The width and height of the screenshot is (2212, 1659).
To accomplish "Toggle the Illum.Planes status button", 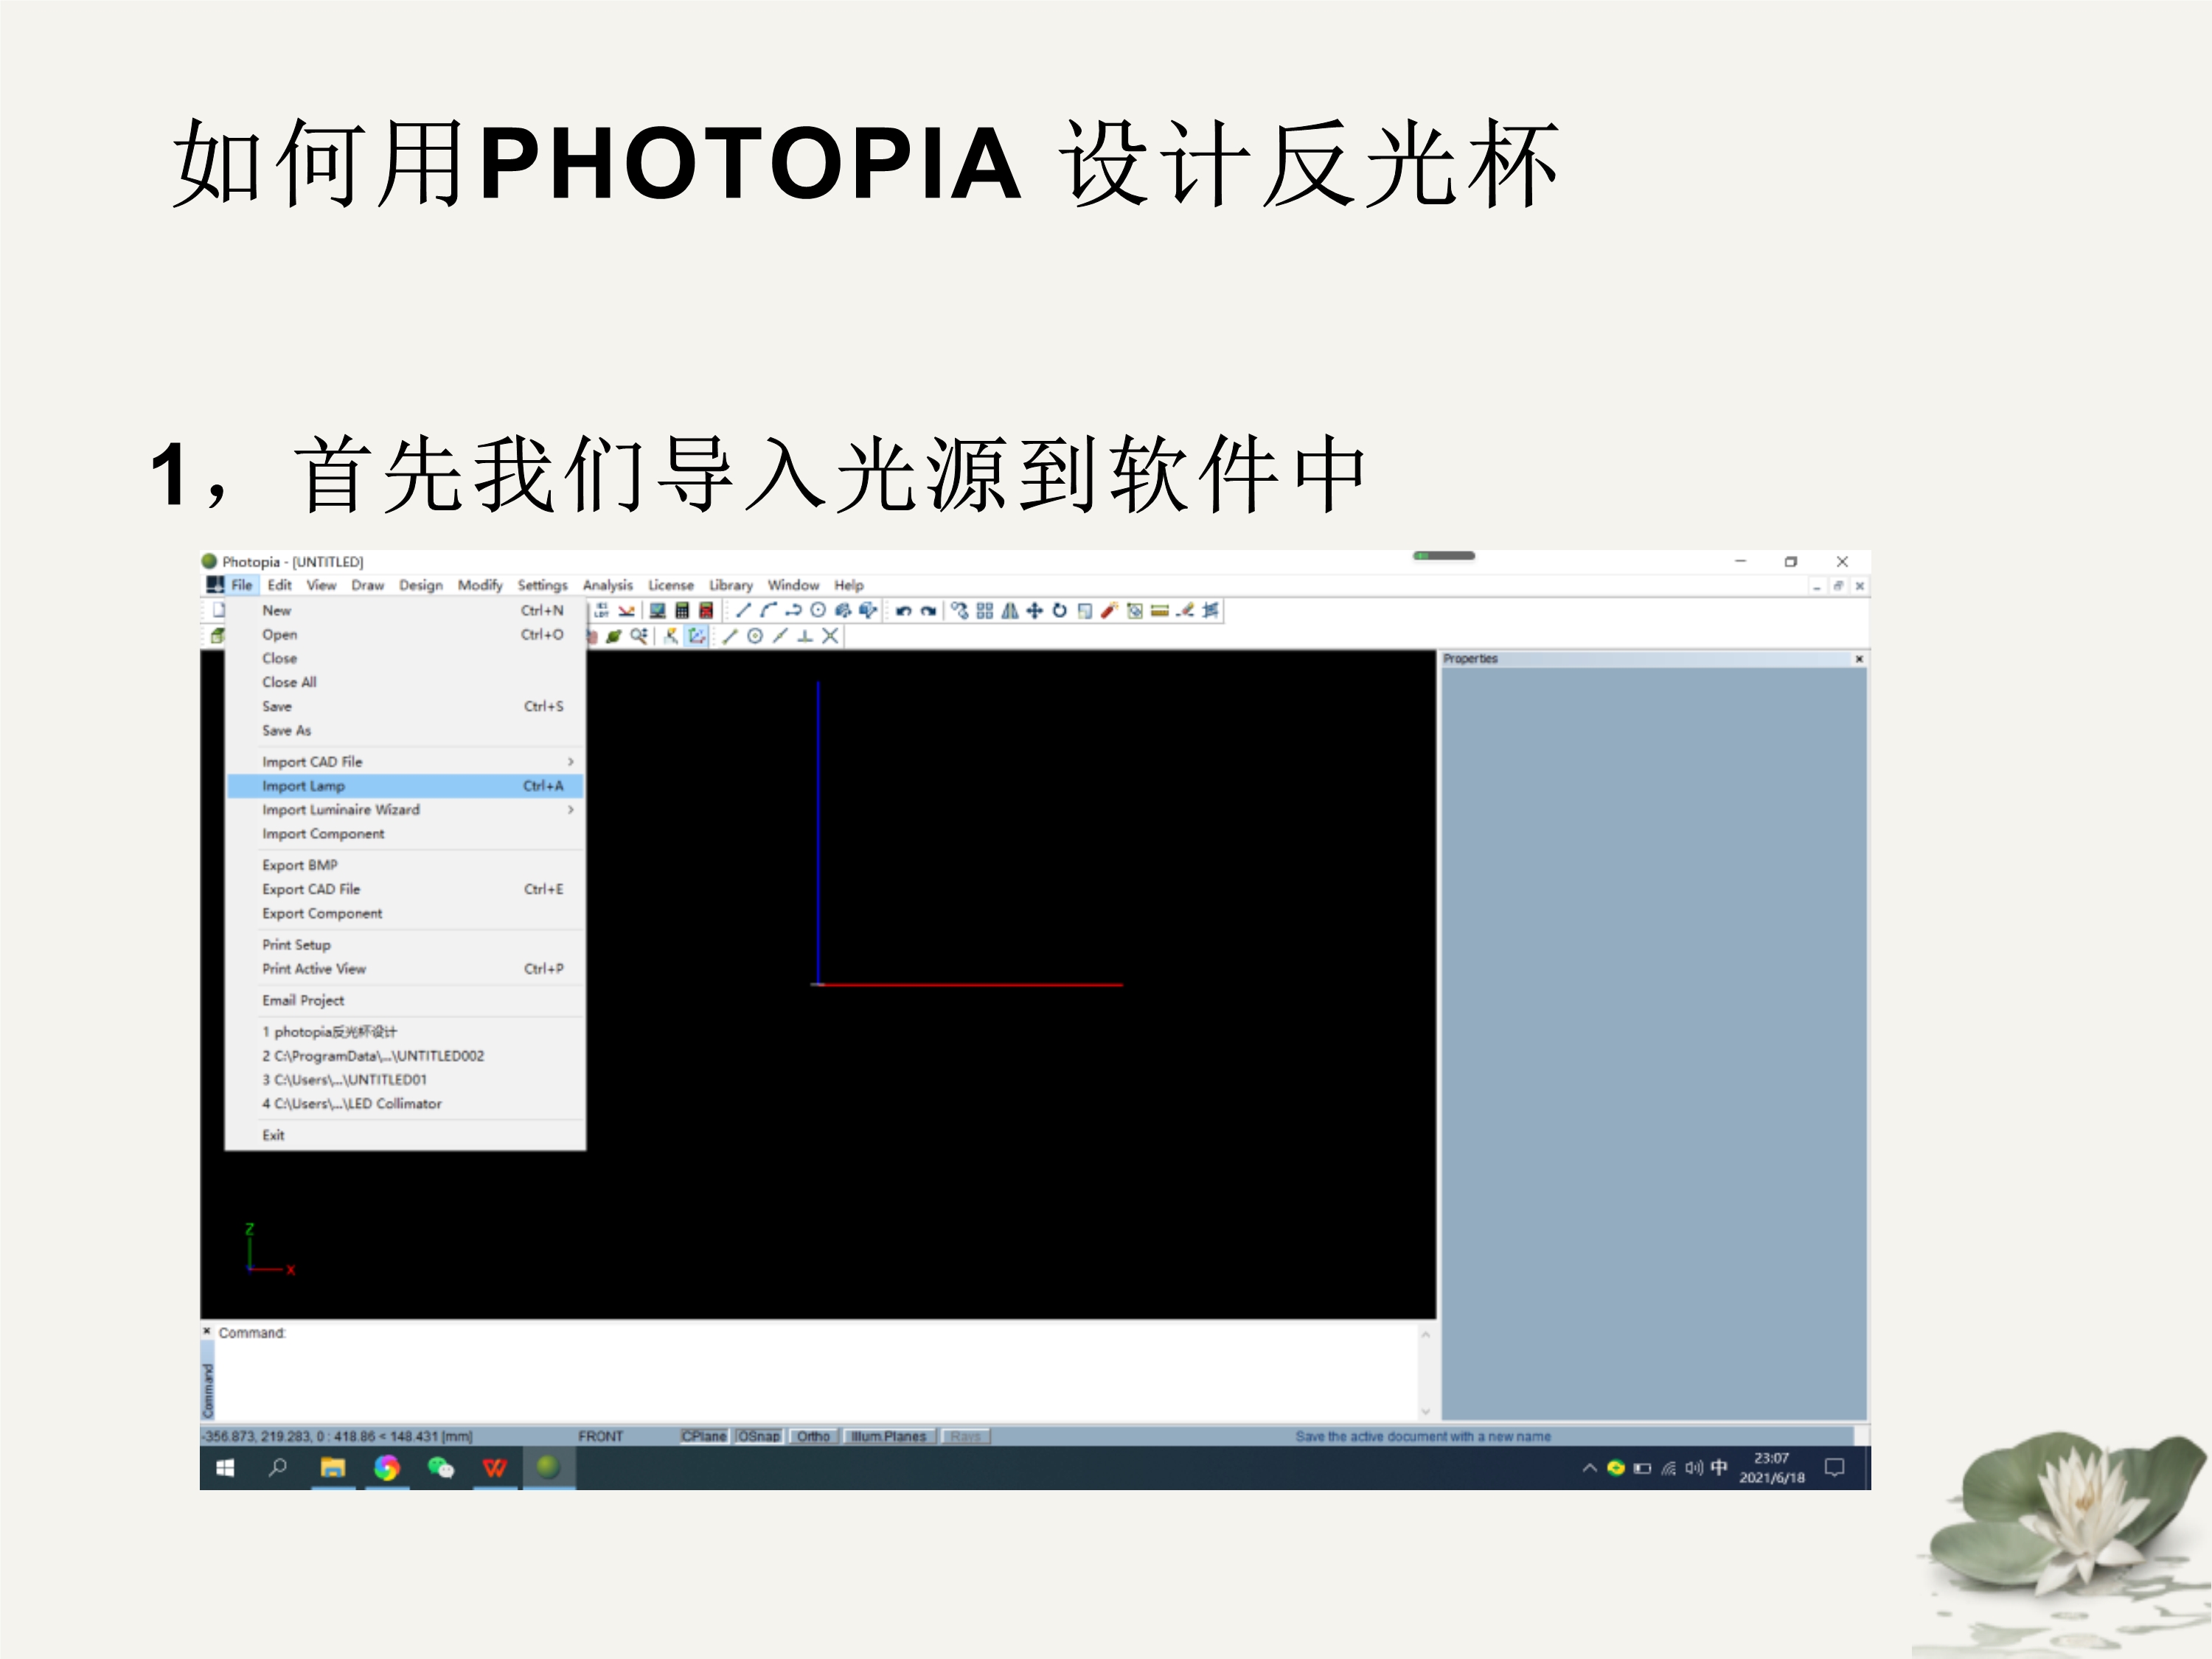I will (888, 1436).
